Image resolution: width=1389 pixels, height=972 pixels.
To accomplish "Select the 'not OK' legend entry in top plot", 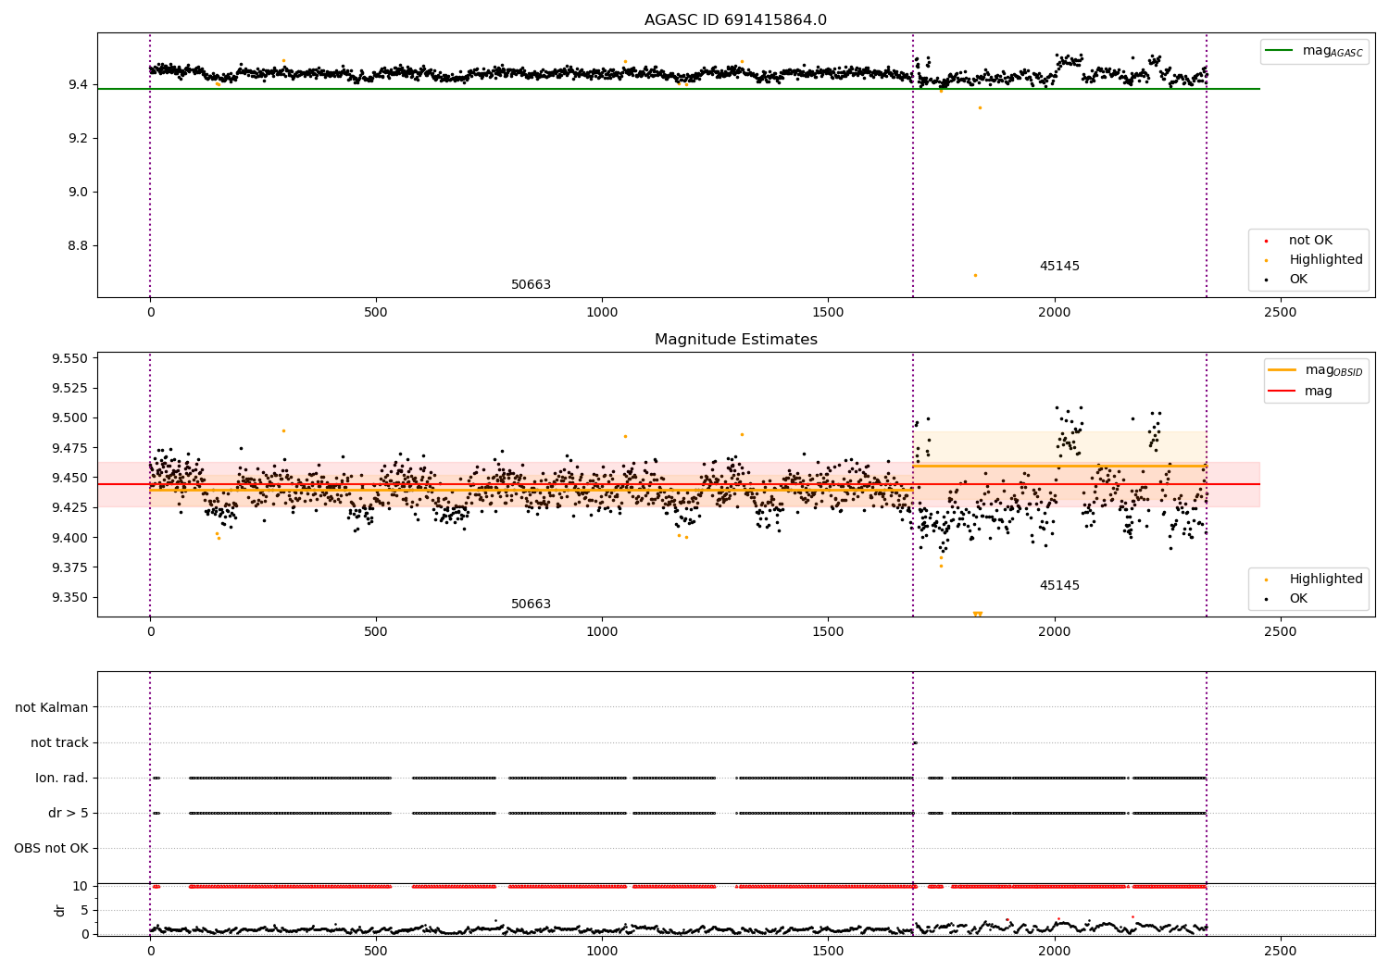I will point(1310,241).
